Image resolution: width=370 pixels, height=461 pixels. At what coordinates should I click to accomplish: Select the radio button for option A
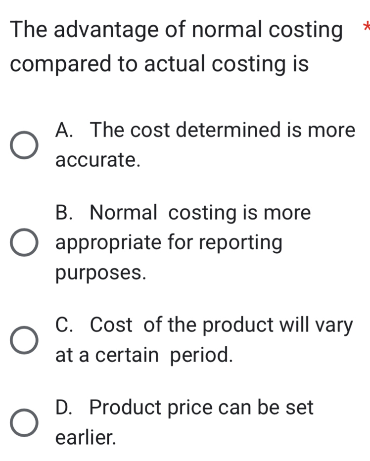23,145
